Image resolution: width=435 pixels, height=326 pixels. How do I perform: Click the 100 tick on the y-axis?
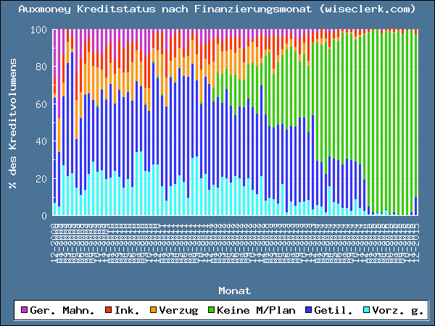(x=40, y=30)
